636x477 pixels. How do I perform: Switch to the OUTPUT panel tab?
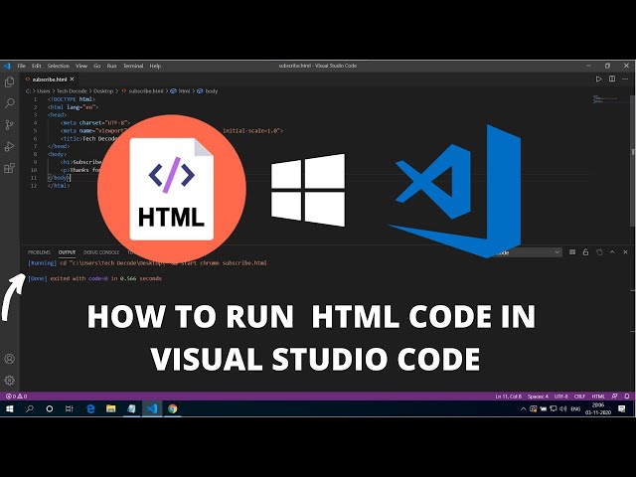67,252
